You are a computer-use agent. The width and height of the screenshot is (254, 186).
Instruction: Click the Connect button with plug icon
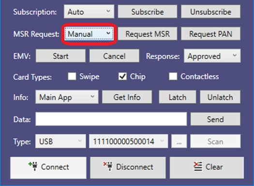pyautogui.click(x=48, y=168)
